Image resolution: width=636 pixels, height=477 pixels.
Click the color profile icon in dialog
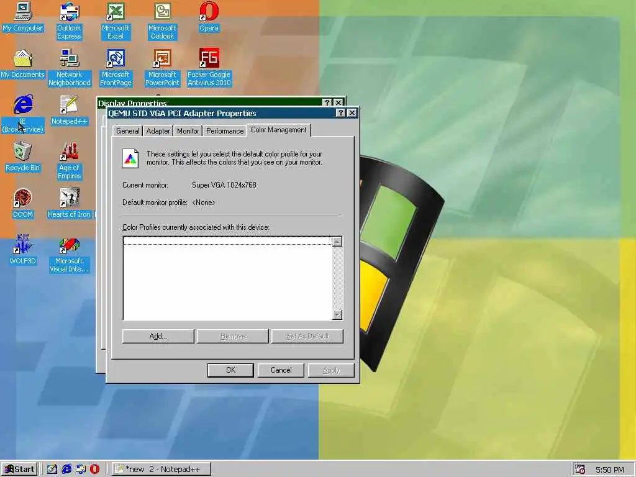pos(130,158)
